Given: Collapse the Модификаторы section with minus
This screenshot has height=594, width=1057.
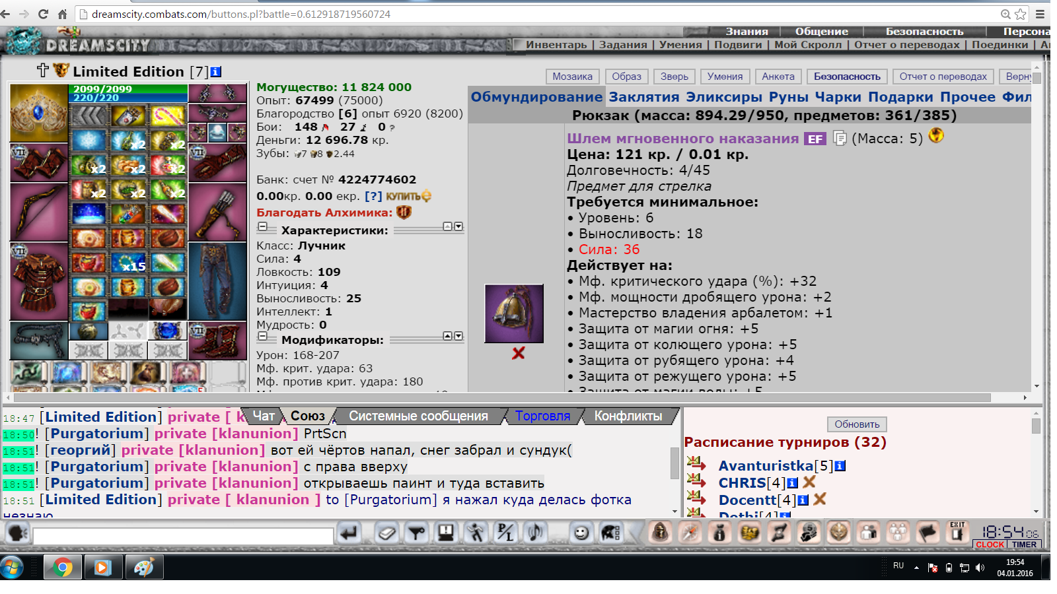Looking at the screenshot, I should coord(262,336).
